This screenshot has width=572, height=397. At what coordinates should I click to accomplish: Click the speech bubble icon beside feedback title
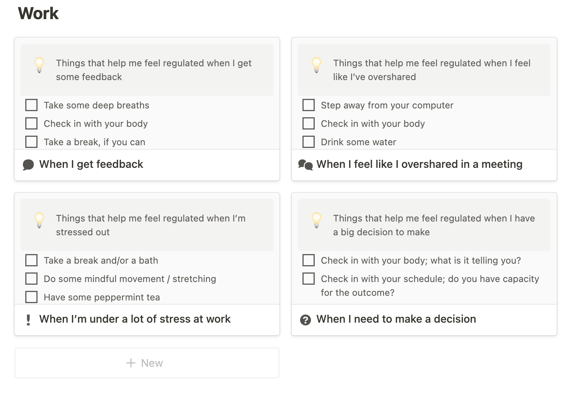click(28, 165)
